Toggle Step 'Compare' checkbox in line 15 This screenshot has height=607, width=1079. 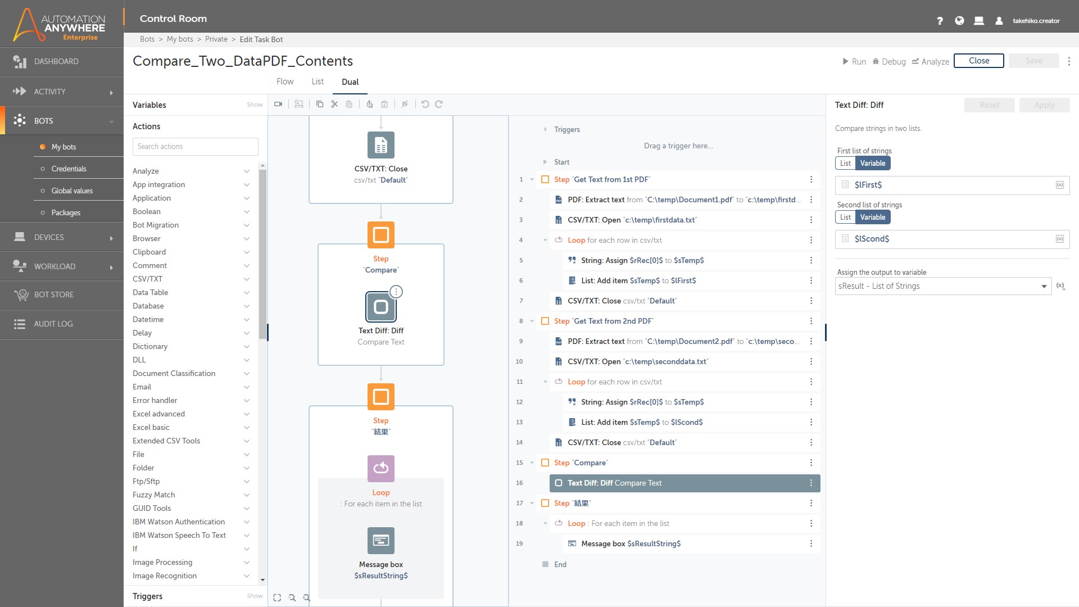click(x=545, y=463)
